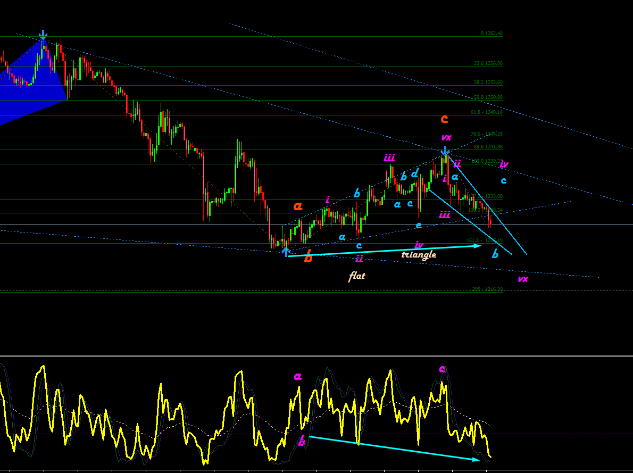Select the grey horizontal current price line
Viewport: 633px width, 473px height.
pos(316,224)
